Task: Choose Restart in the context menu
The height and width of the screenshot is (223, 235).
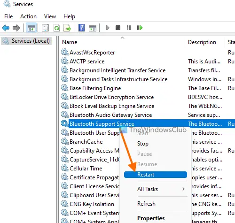Action: (156, 175)
